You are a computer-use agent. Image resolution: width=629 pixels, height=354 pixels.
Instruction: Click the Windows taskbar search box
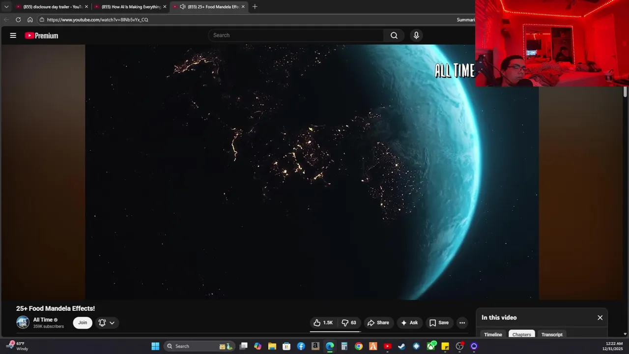pos(199,346)
